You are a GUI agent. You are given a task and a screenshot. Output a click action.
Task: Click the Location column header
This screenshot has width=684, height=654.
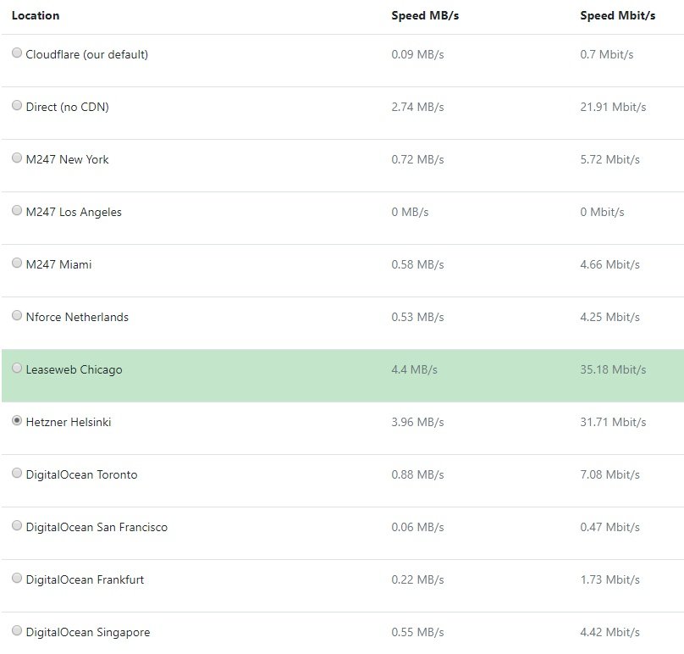(x=36, y=16)
